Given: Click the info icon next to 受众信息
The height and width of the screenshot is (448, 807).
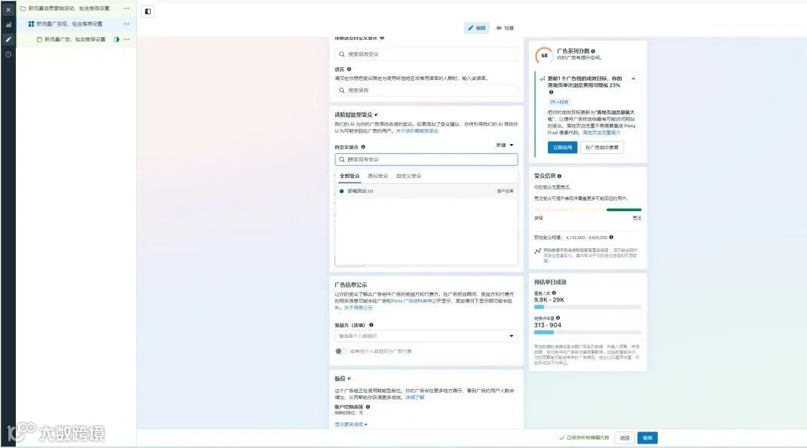Looking at the screenshot, I should (559, 176).
